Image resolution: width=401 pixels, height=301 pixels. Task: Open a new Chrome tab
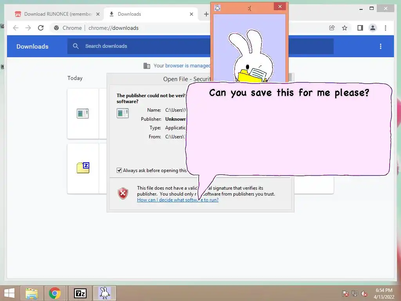206,14
